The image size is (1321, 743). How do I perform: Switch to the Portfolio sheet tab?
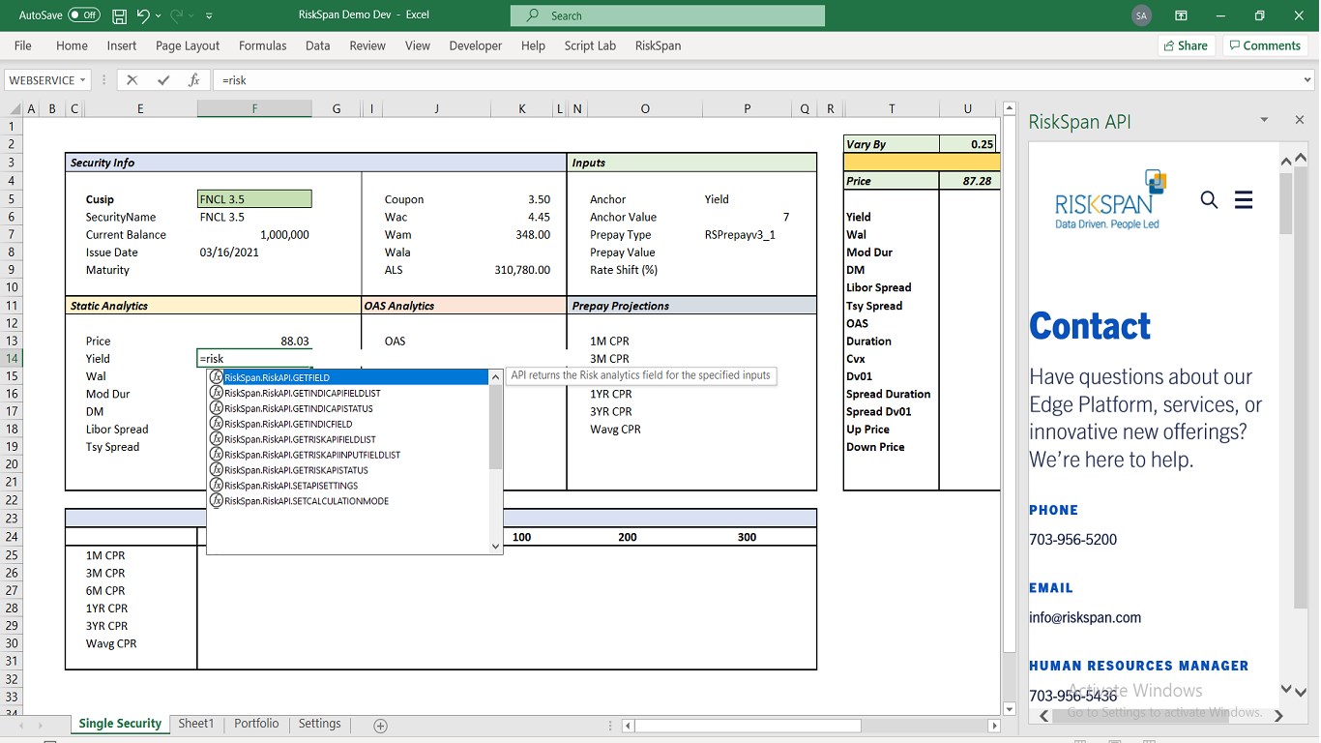(x=256, y=724)
